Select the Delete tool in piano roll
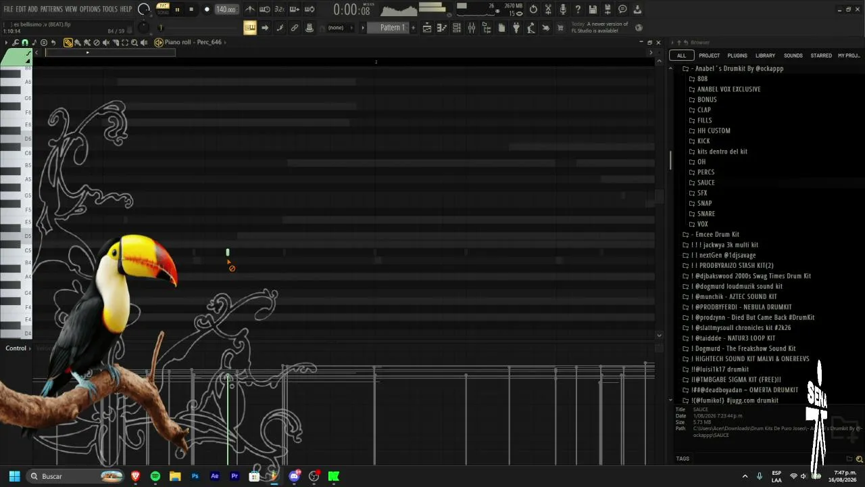865x487 pixels. 97,42
